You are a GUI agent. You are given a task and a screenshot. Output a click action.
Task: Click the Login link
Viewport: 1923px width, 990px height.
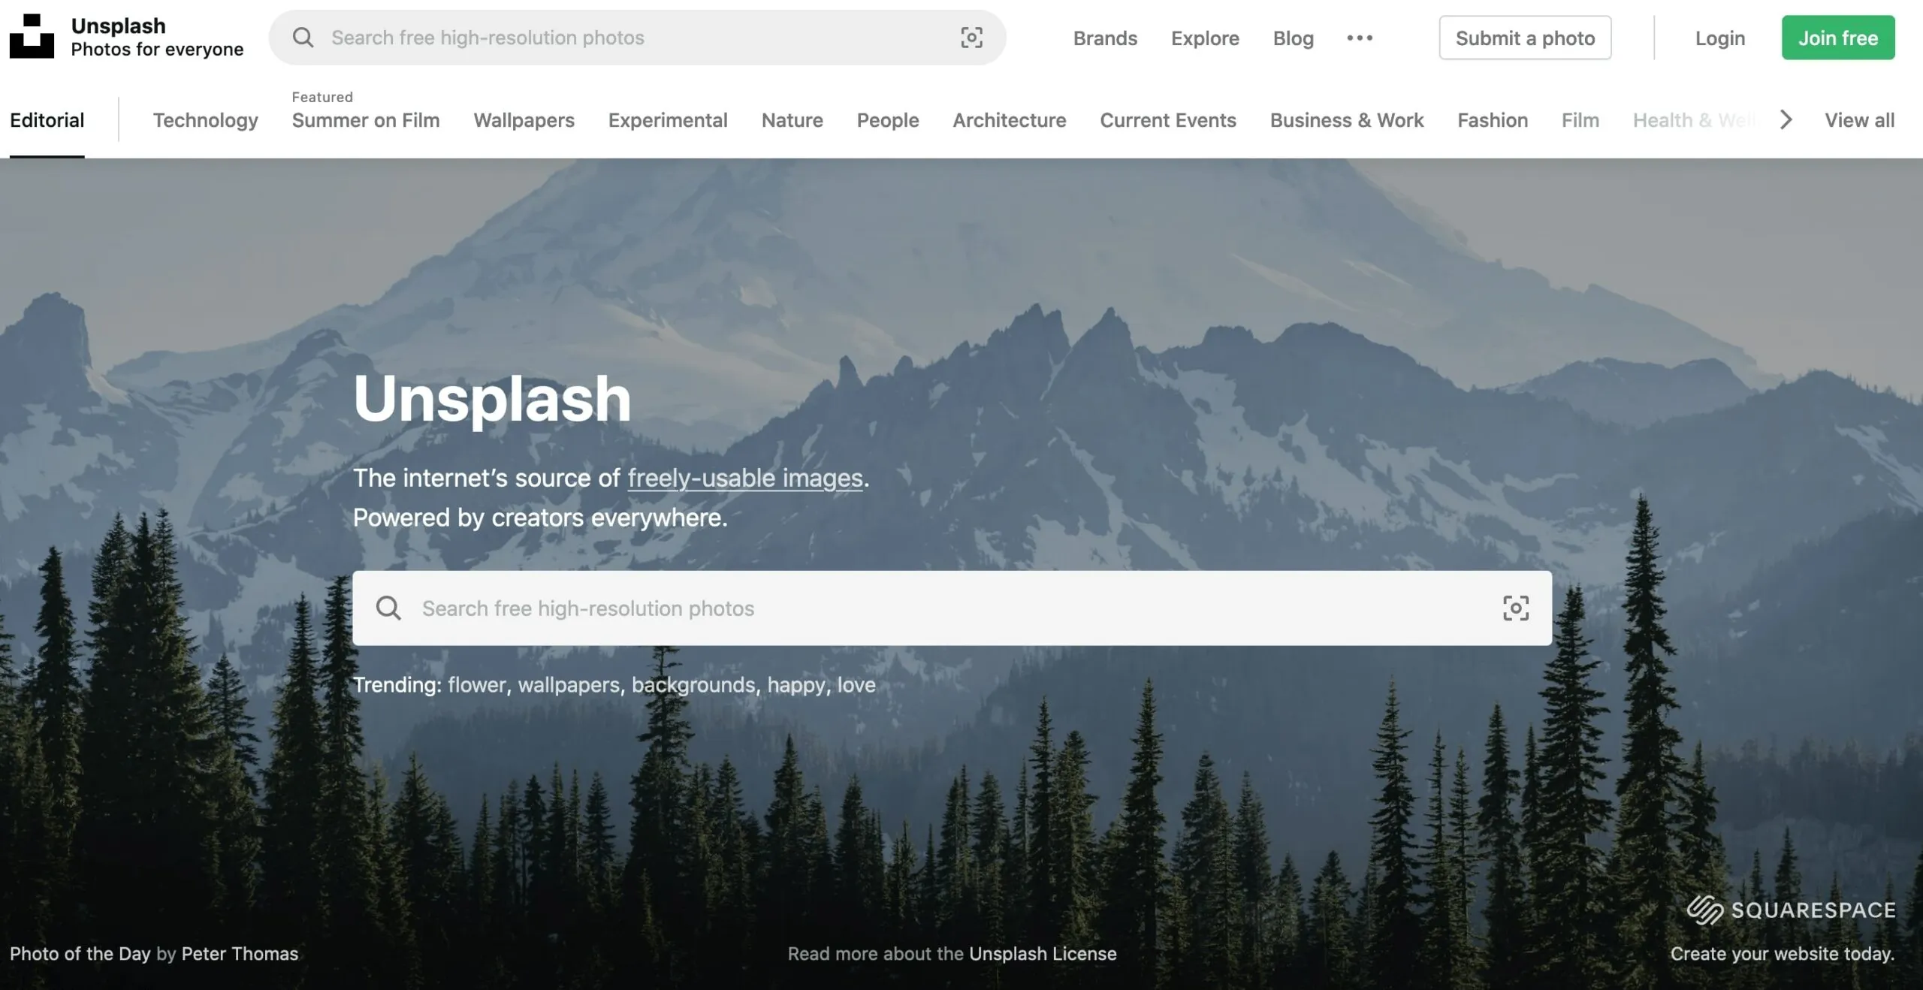(x=1720, y=38)
